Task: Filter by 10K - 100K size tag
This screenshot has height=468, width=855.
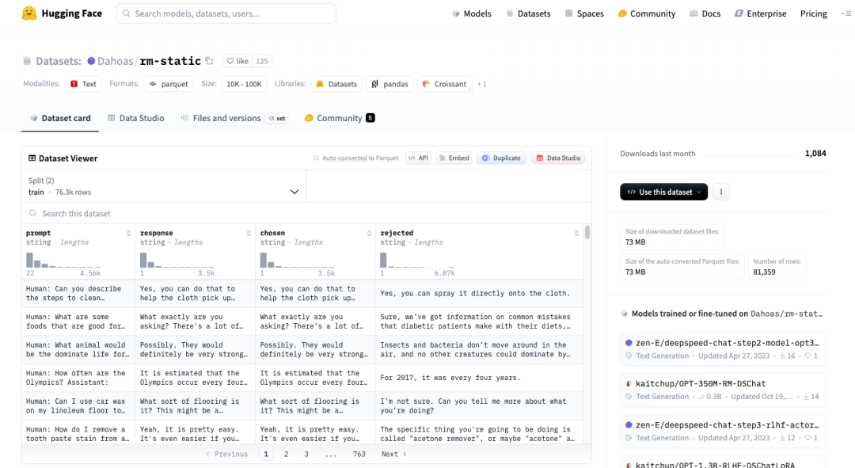Action: tap(245, 84)
